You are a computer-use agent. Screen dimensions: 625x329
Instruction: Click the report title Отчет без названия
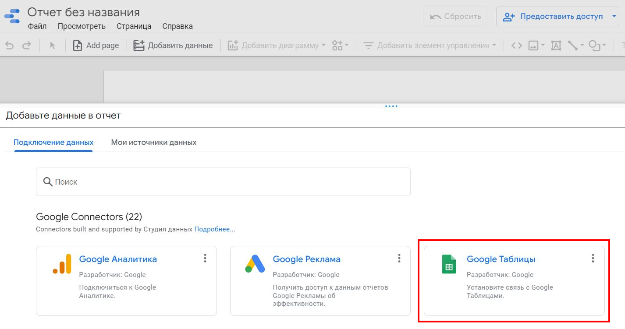click(x=84, y=12)
